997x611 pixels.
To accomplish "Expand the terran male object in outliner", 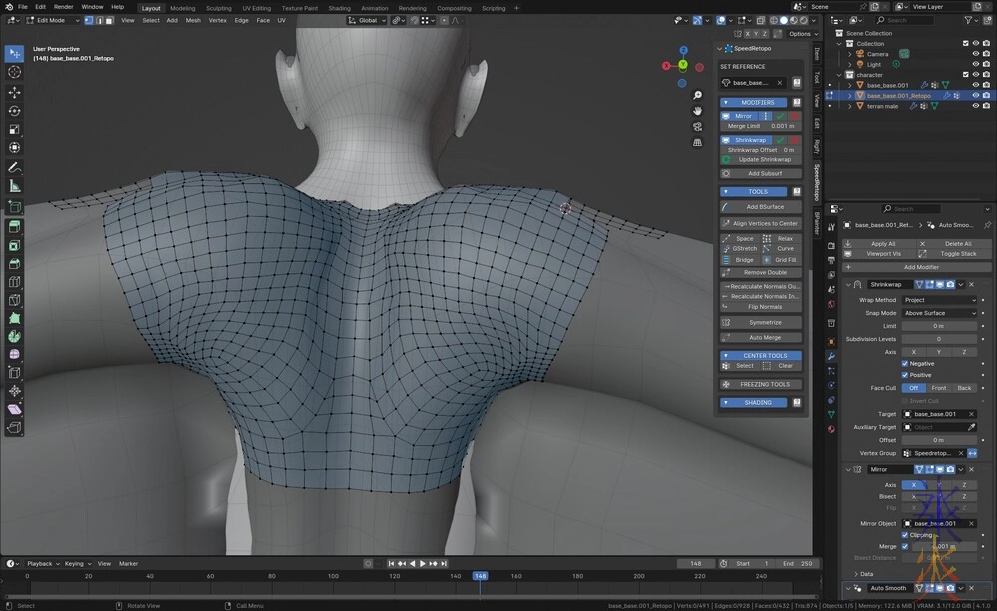I will pyautogui.click(x=850, y=106).
